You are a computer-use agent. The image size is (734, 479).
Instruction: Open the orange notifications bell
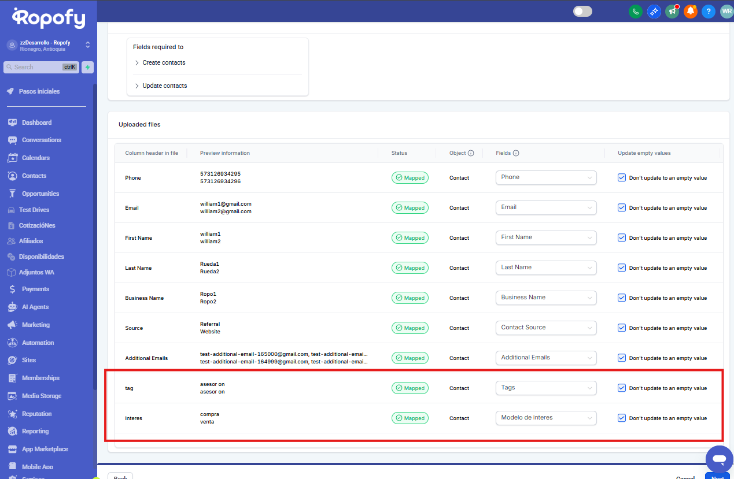[690, 12]
